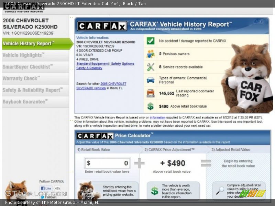Click the blue car owner-types icon
275x206 pixels.
tap(151, 80)
